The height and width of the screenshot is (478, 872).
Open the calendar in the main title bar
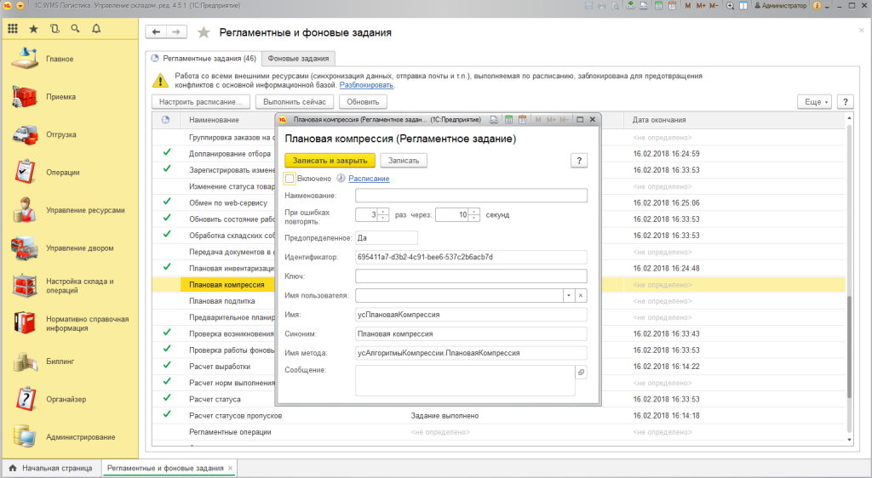click(x=672, y=6)
